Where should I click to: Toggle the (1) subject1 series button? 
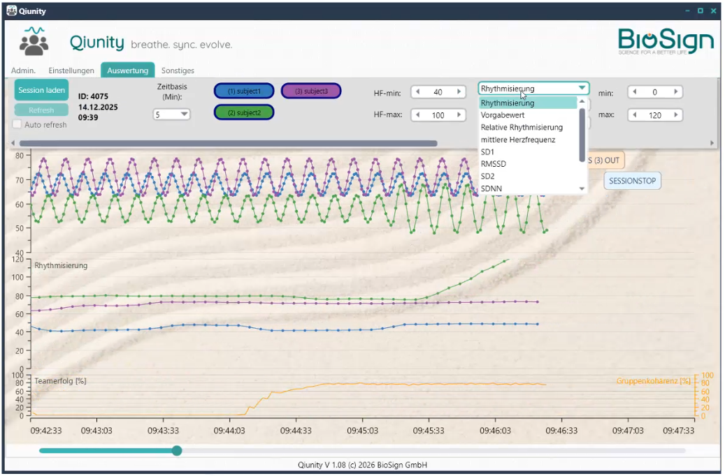243,91
